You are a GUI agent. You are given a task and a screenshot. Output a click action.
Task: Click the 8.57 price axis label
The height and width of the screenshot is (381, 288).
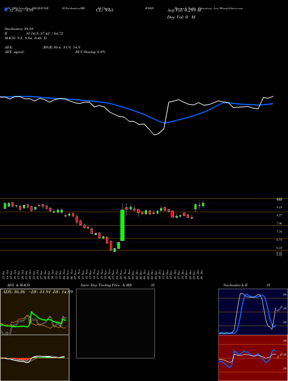click(x=279, y=215)
